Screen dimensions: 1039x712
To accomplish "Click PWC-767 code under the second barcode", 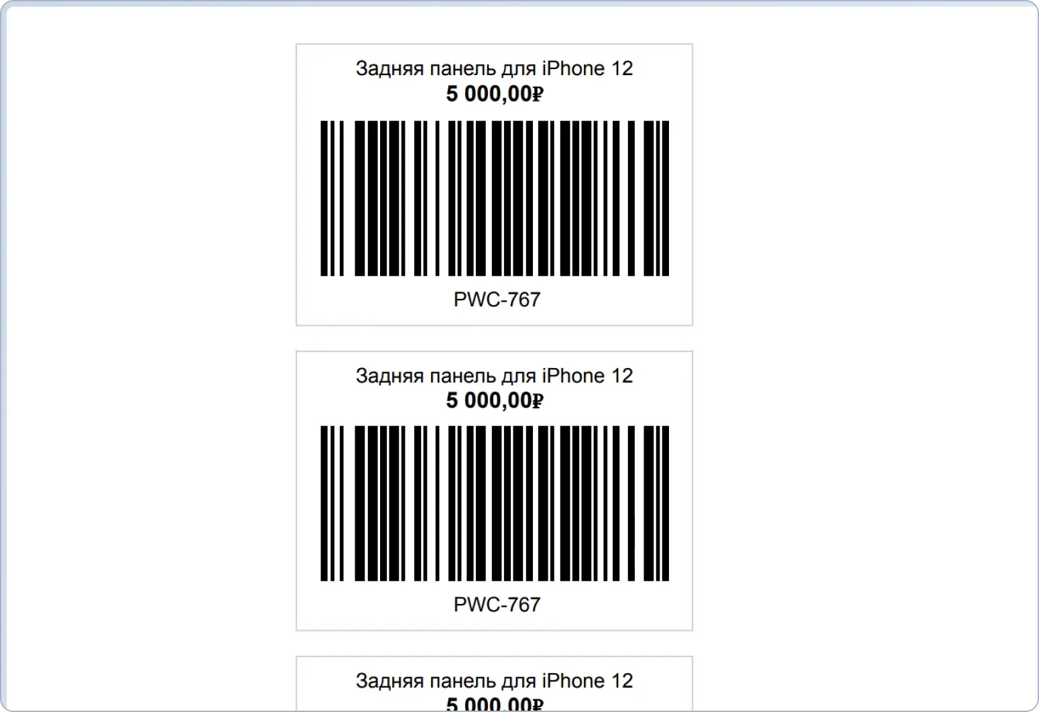I will tap(497, 605).
